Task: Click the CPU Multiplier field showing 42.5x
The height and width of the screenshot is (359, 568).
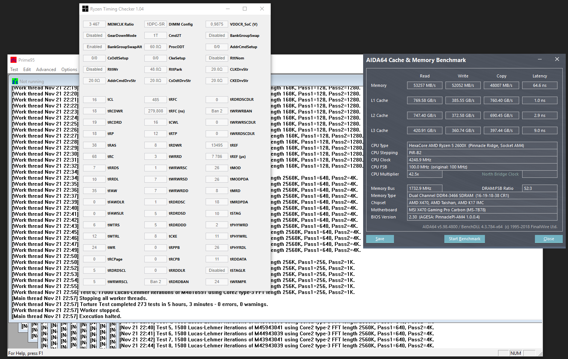Action: 425,174
